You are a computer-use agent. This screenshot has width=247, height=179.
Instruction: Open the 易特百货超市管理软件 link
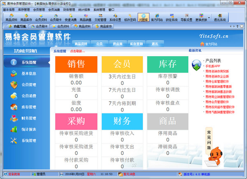tap(220, 107)
